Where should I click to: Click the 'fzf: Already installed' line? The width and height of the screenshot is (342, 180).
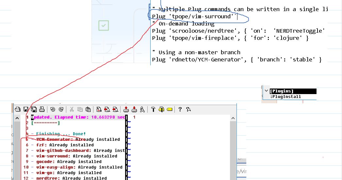(x=62, y=145)
